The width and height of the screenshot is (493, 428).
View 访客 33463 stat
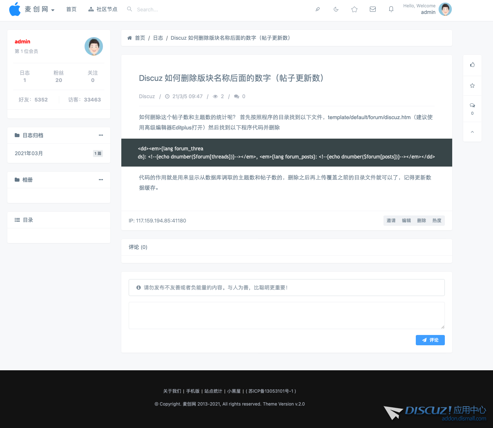(85, 100)
